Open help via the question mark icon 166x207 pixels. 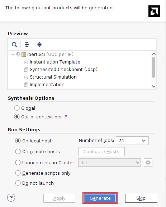tap(11, 198)
